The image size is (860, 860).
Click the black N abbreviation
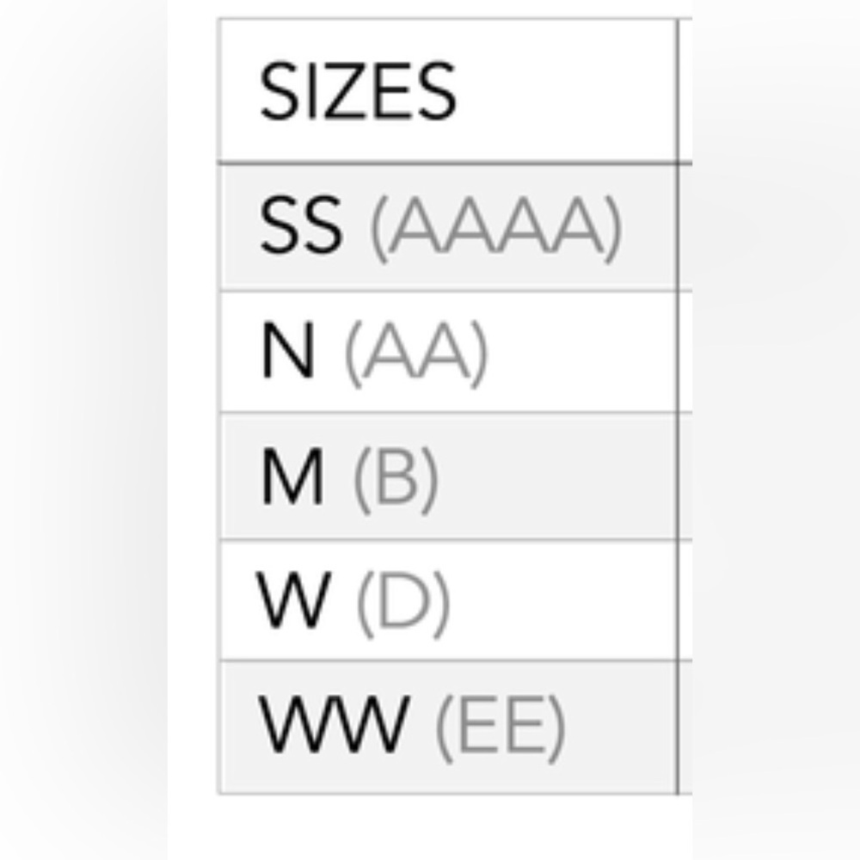(x=287, y=353)
